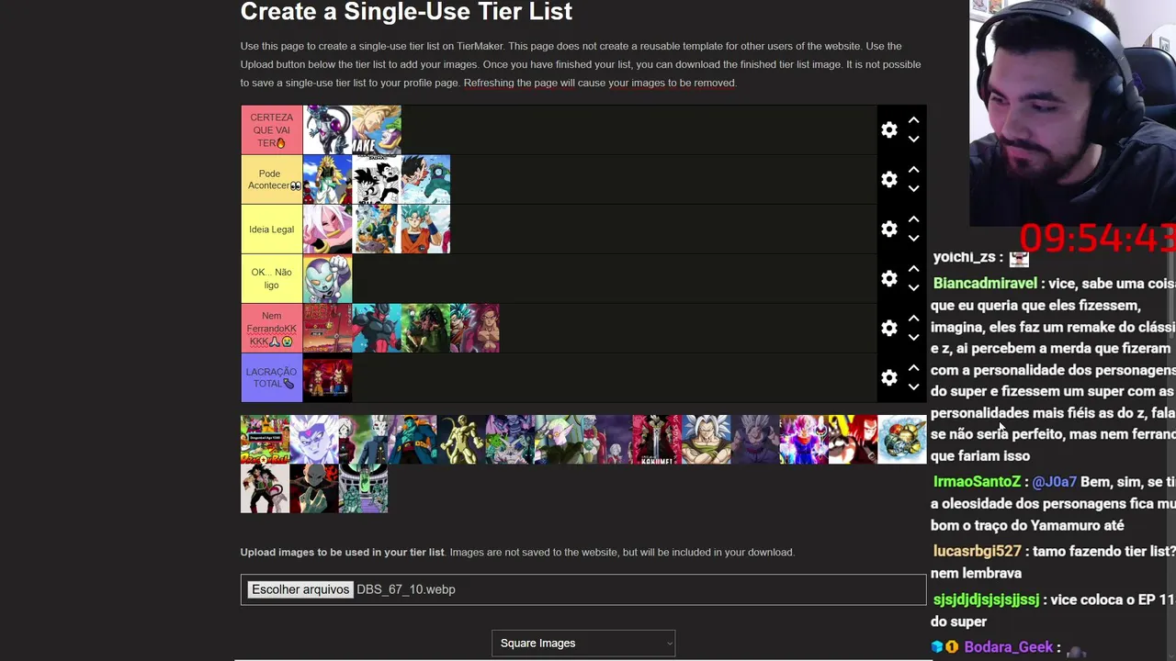Move LACRAÇÃO TOTAL row down

913,387
